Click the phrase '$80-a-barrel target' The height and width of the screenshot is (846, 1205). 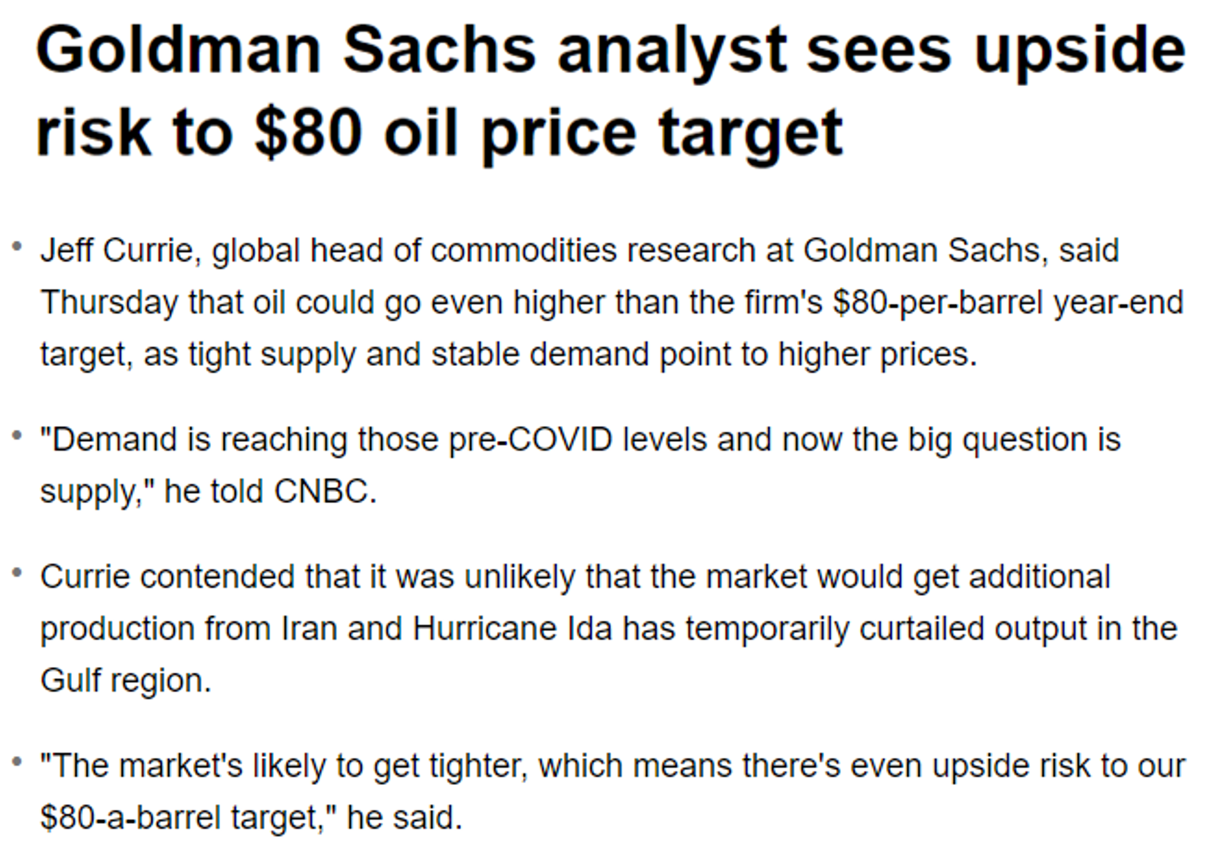[181, 818]
